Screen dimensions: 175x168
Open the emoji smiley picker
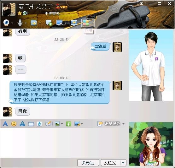(x=14, y=124)
